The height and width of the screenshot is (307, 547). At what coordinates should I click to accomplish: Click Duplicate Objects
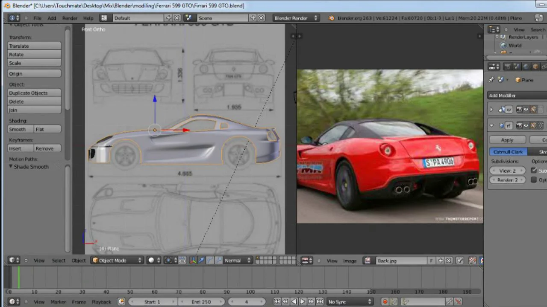(34, 93)
